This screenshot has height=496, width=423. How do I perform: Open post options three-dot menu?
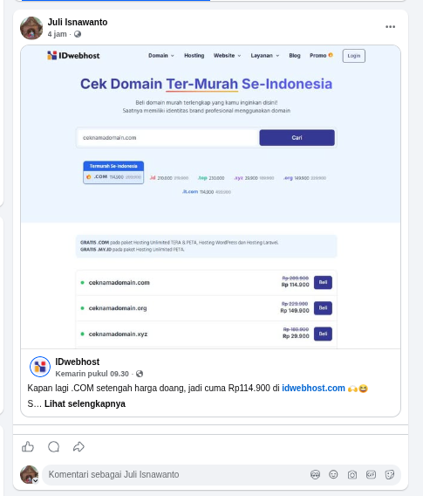[391, 27]
